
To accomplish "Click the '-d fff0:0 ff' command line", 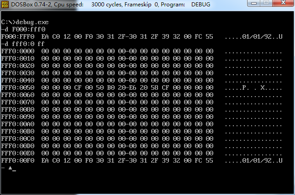I will [22, 44].
